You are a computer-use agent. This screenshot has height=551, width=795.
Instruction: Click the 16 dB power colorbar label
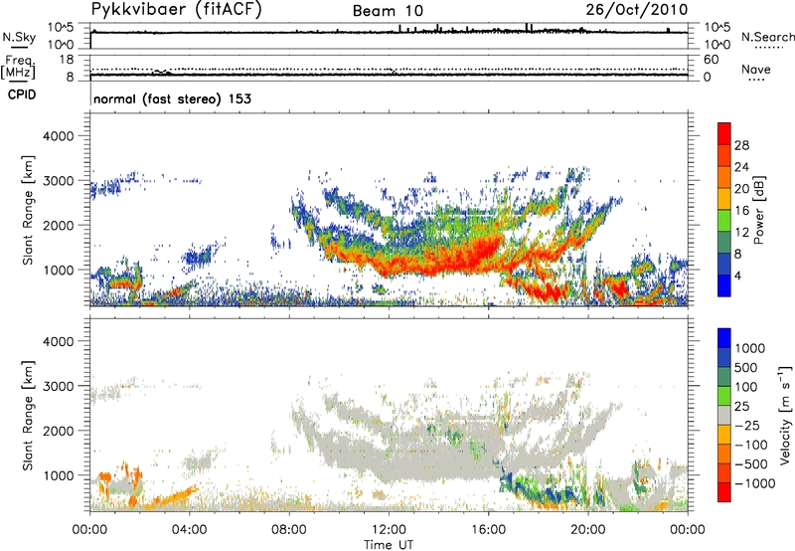pyautogui.click(x=741, y=211)
